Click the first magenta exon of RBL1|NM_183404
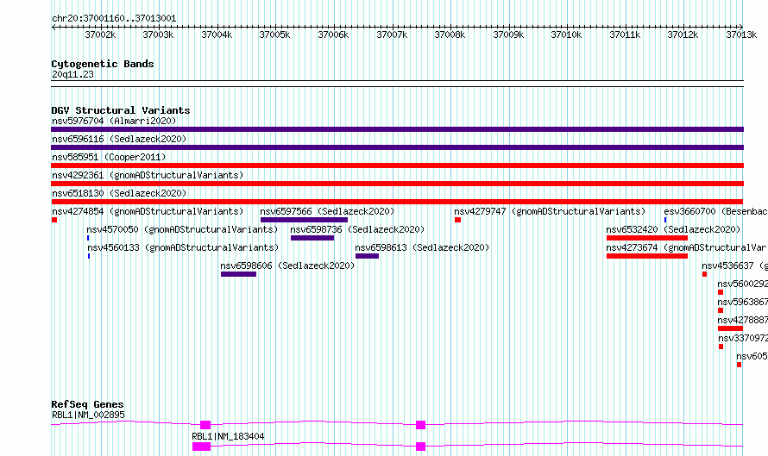 [x=201, y=447]
